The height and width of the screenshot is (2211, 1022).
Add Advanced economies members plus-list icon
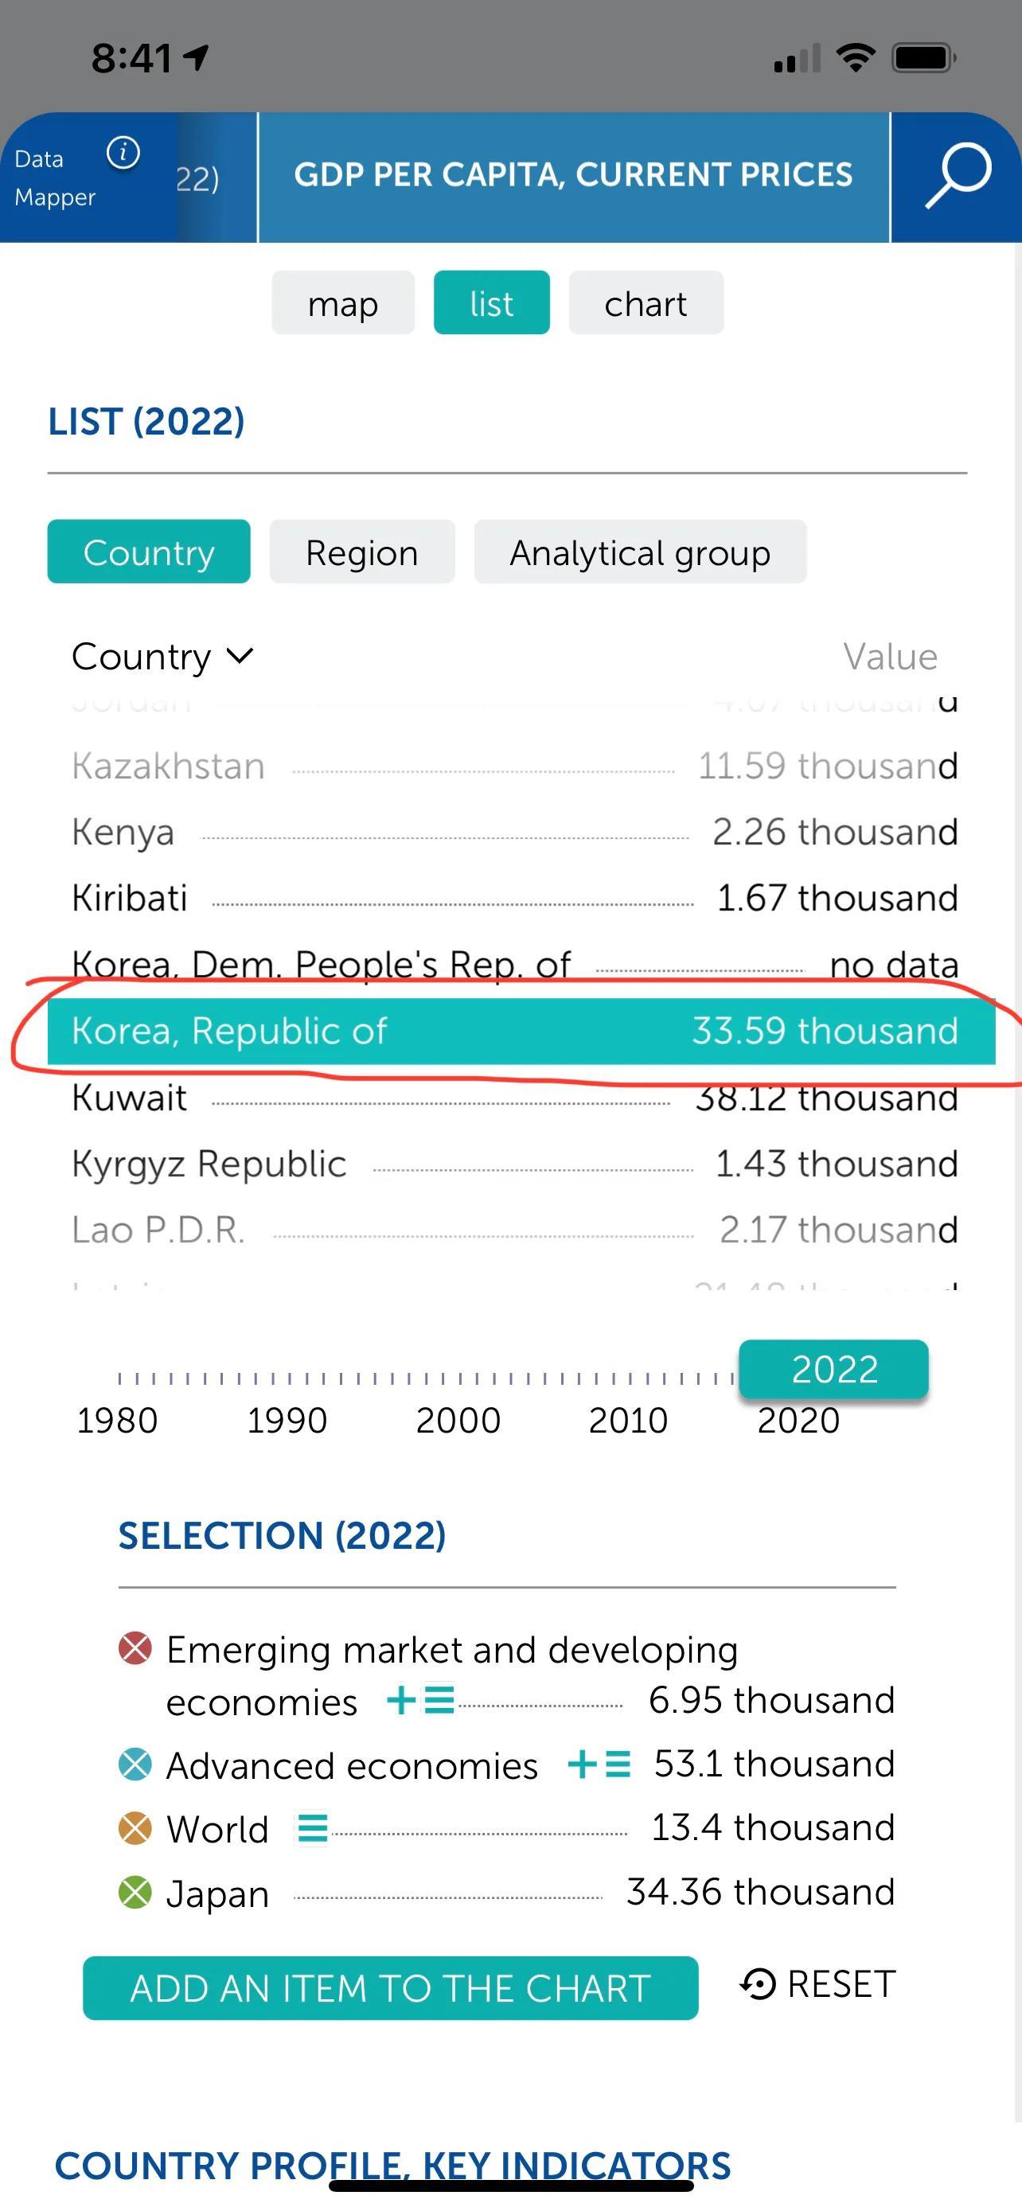click(x=599, y=1764)
